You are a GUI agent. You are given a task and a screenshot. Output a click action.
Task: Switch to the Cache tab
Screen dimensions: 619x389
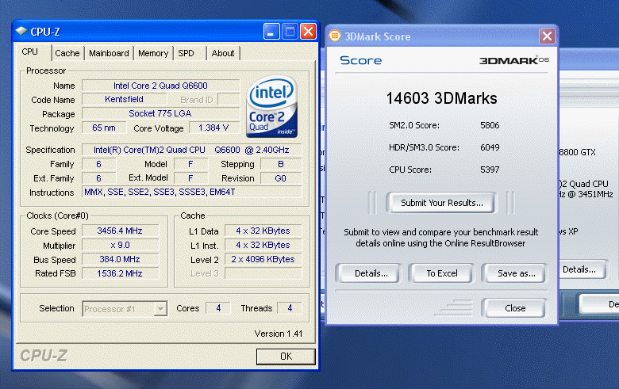point(67,53)
